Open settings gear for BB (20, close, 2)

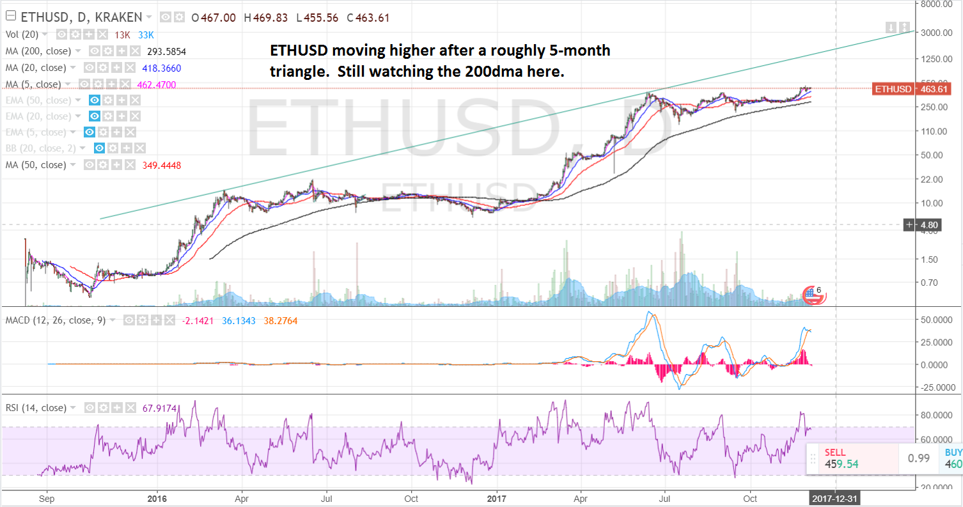pyautogui.click(x=111, y=148)
